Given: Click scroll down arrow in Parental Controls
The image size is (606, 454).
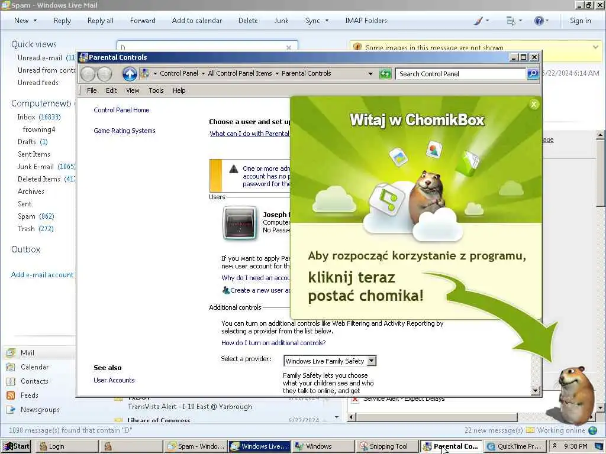Looking at the screenshot, I should pos(535,391).
